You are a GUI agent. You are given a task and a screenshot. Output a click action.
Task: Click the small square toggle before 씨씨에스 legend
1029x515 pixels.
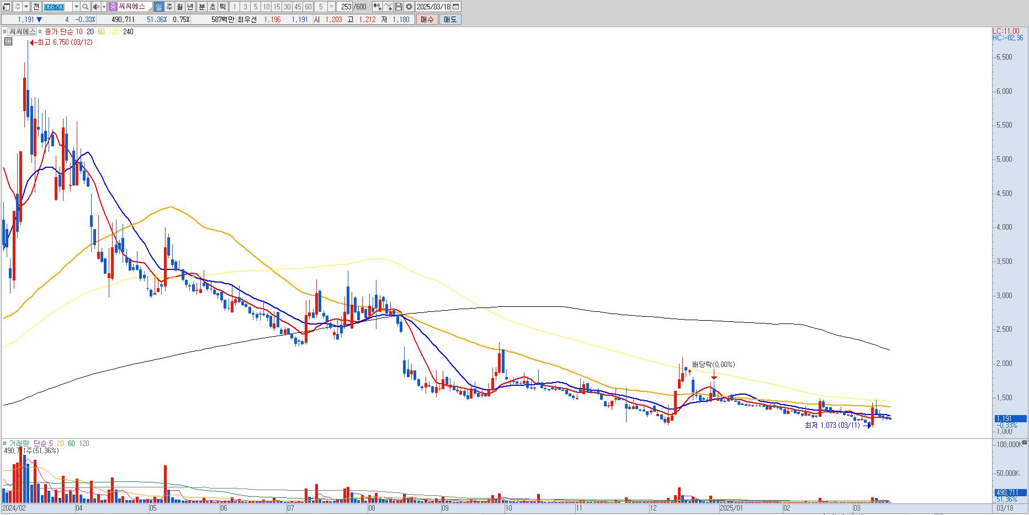(4, 31)
